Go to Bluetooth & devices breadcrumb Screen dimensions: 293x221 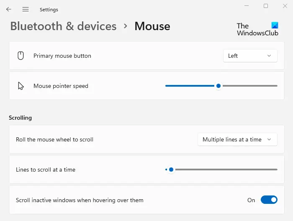pos(63,26)
